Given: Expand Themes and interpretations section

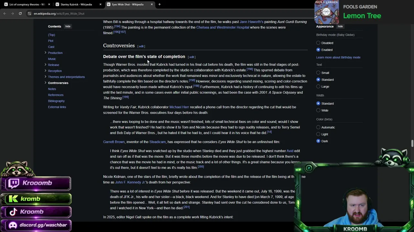Looking at the screenshot, I should point(45,77).
